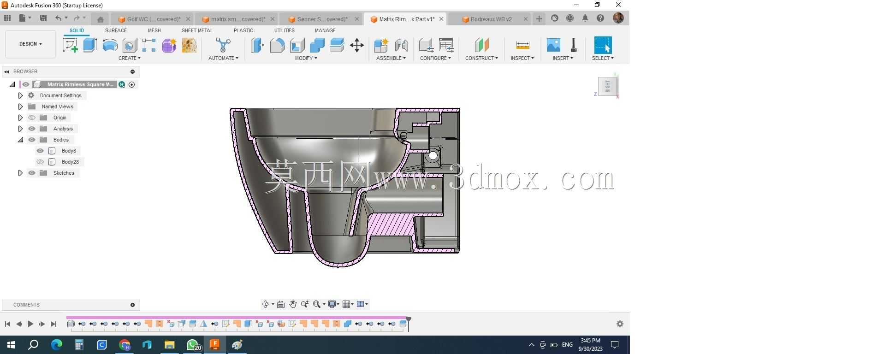The image size is (878, 354).
Task: Toggle visibility of Body8
Action: click(40, 151)
